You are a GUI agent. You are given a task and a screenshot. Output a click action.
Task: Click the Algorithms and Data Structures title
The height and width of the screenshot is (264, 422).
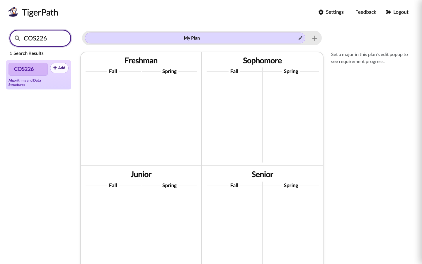[x=25, y=82]
